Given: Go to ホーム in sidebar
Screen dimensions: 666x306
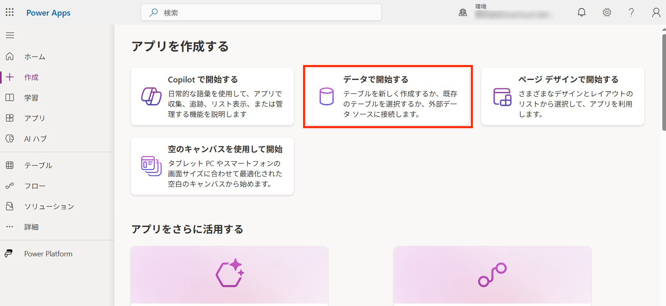Looking at the screenshot, I should [x=57, y=57].
